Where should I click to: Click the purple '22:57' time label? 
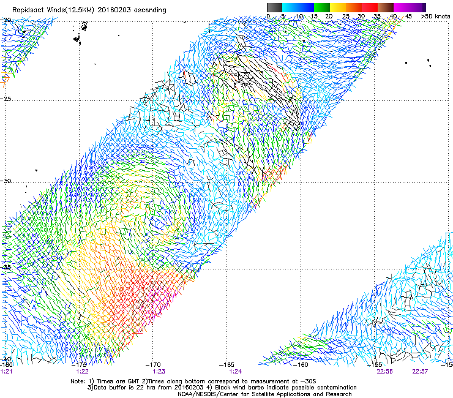(x=420, y=372)
